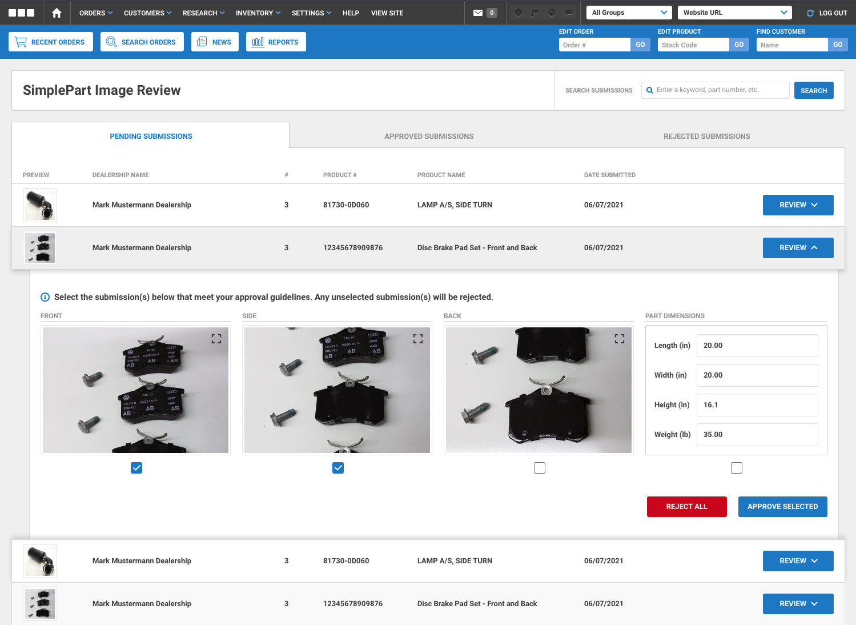Click the dim alert exclamation icon
Viewport: 856px width, 625px height.
tap(519, 13)
